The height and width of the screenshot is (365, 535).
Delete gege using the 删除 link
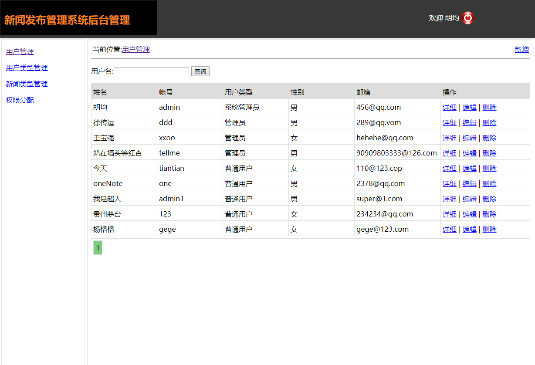(489, 229)
